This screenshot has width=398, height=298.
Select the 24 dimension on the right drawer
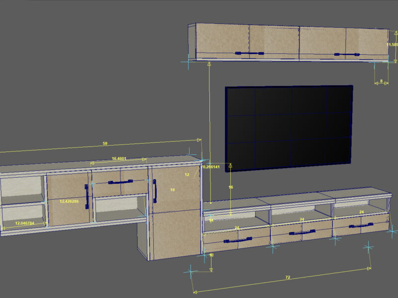click(361, 212)
